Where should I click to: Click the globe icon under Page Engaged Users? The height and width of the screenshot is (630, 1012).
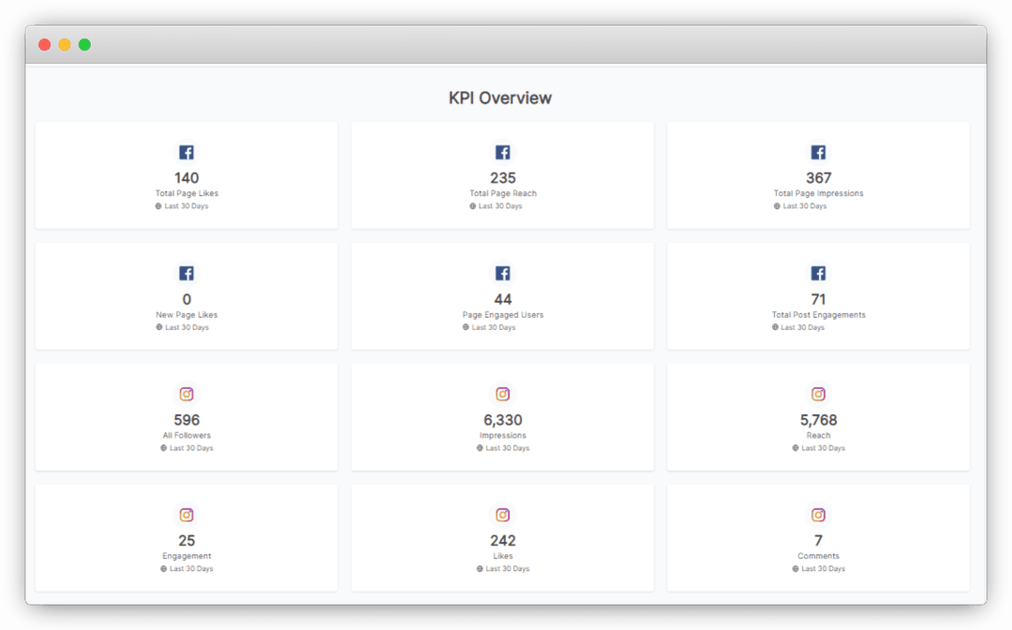(x=466, y=327)
